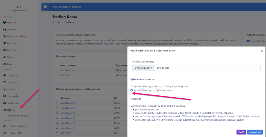Click the Statusy warning icon

(5, 57)
